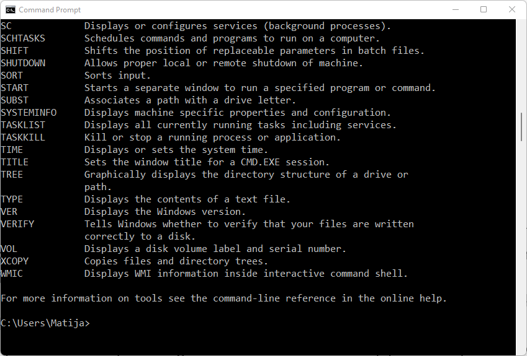Minimize the Command Prompt window
Screen dimensions: 527x356
pyautogui.click(x=456, y=10)
